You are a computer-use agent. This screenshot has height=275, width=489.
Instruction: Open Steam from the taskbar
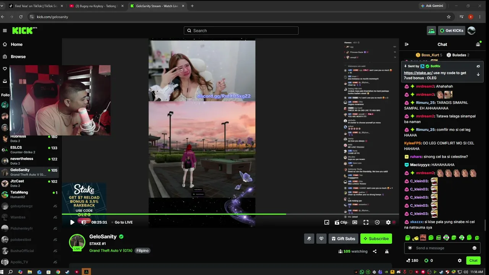[x=67, y=272]
